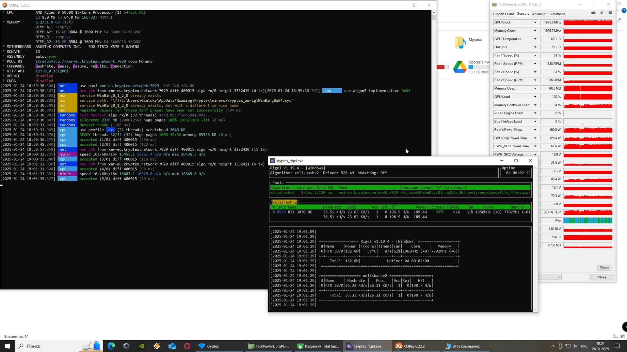Open the Fan 1 Speed (%) dropdown
The height and width of the screenshot is (352, 627).
point(535,55)
